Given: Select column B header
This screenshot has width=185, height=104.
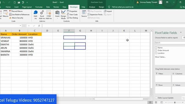Looking at the screenshot, I should click(x=20, y=31).
